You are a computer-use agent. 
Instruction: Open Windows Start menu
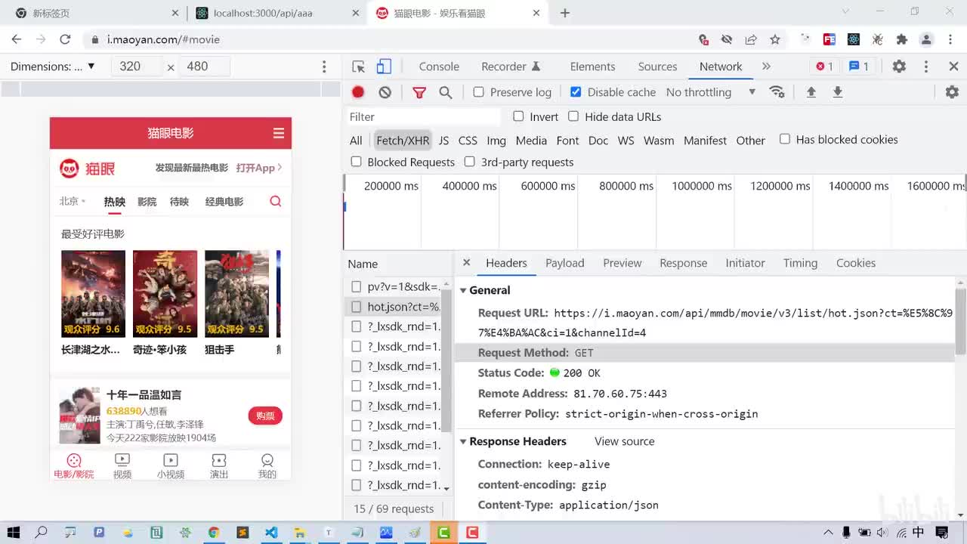point(14,533)
